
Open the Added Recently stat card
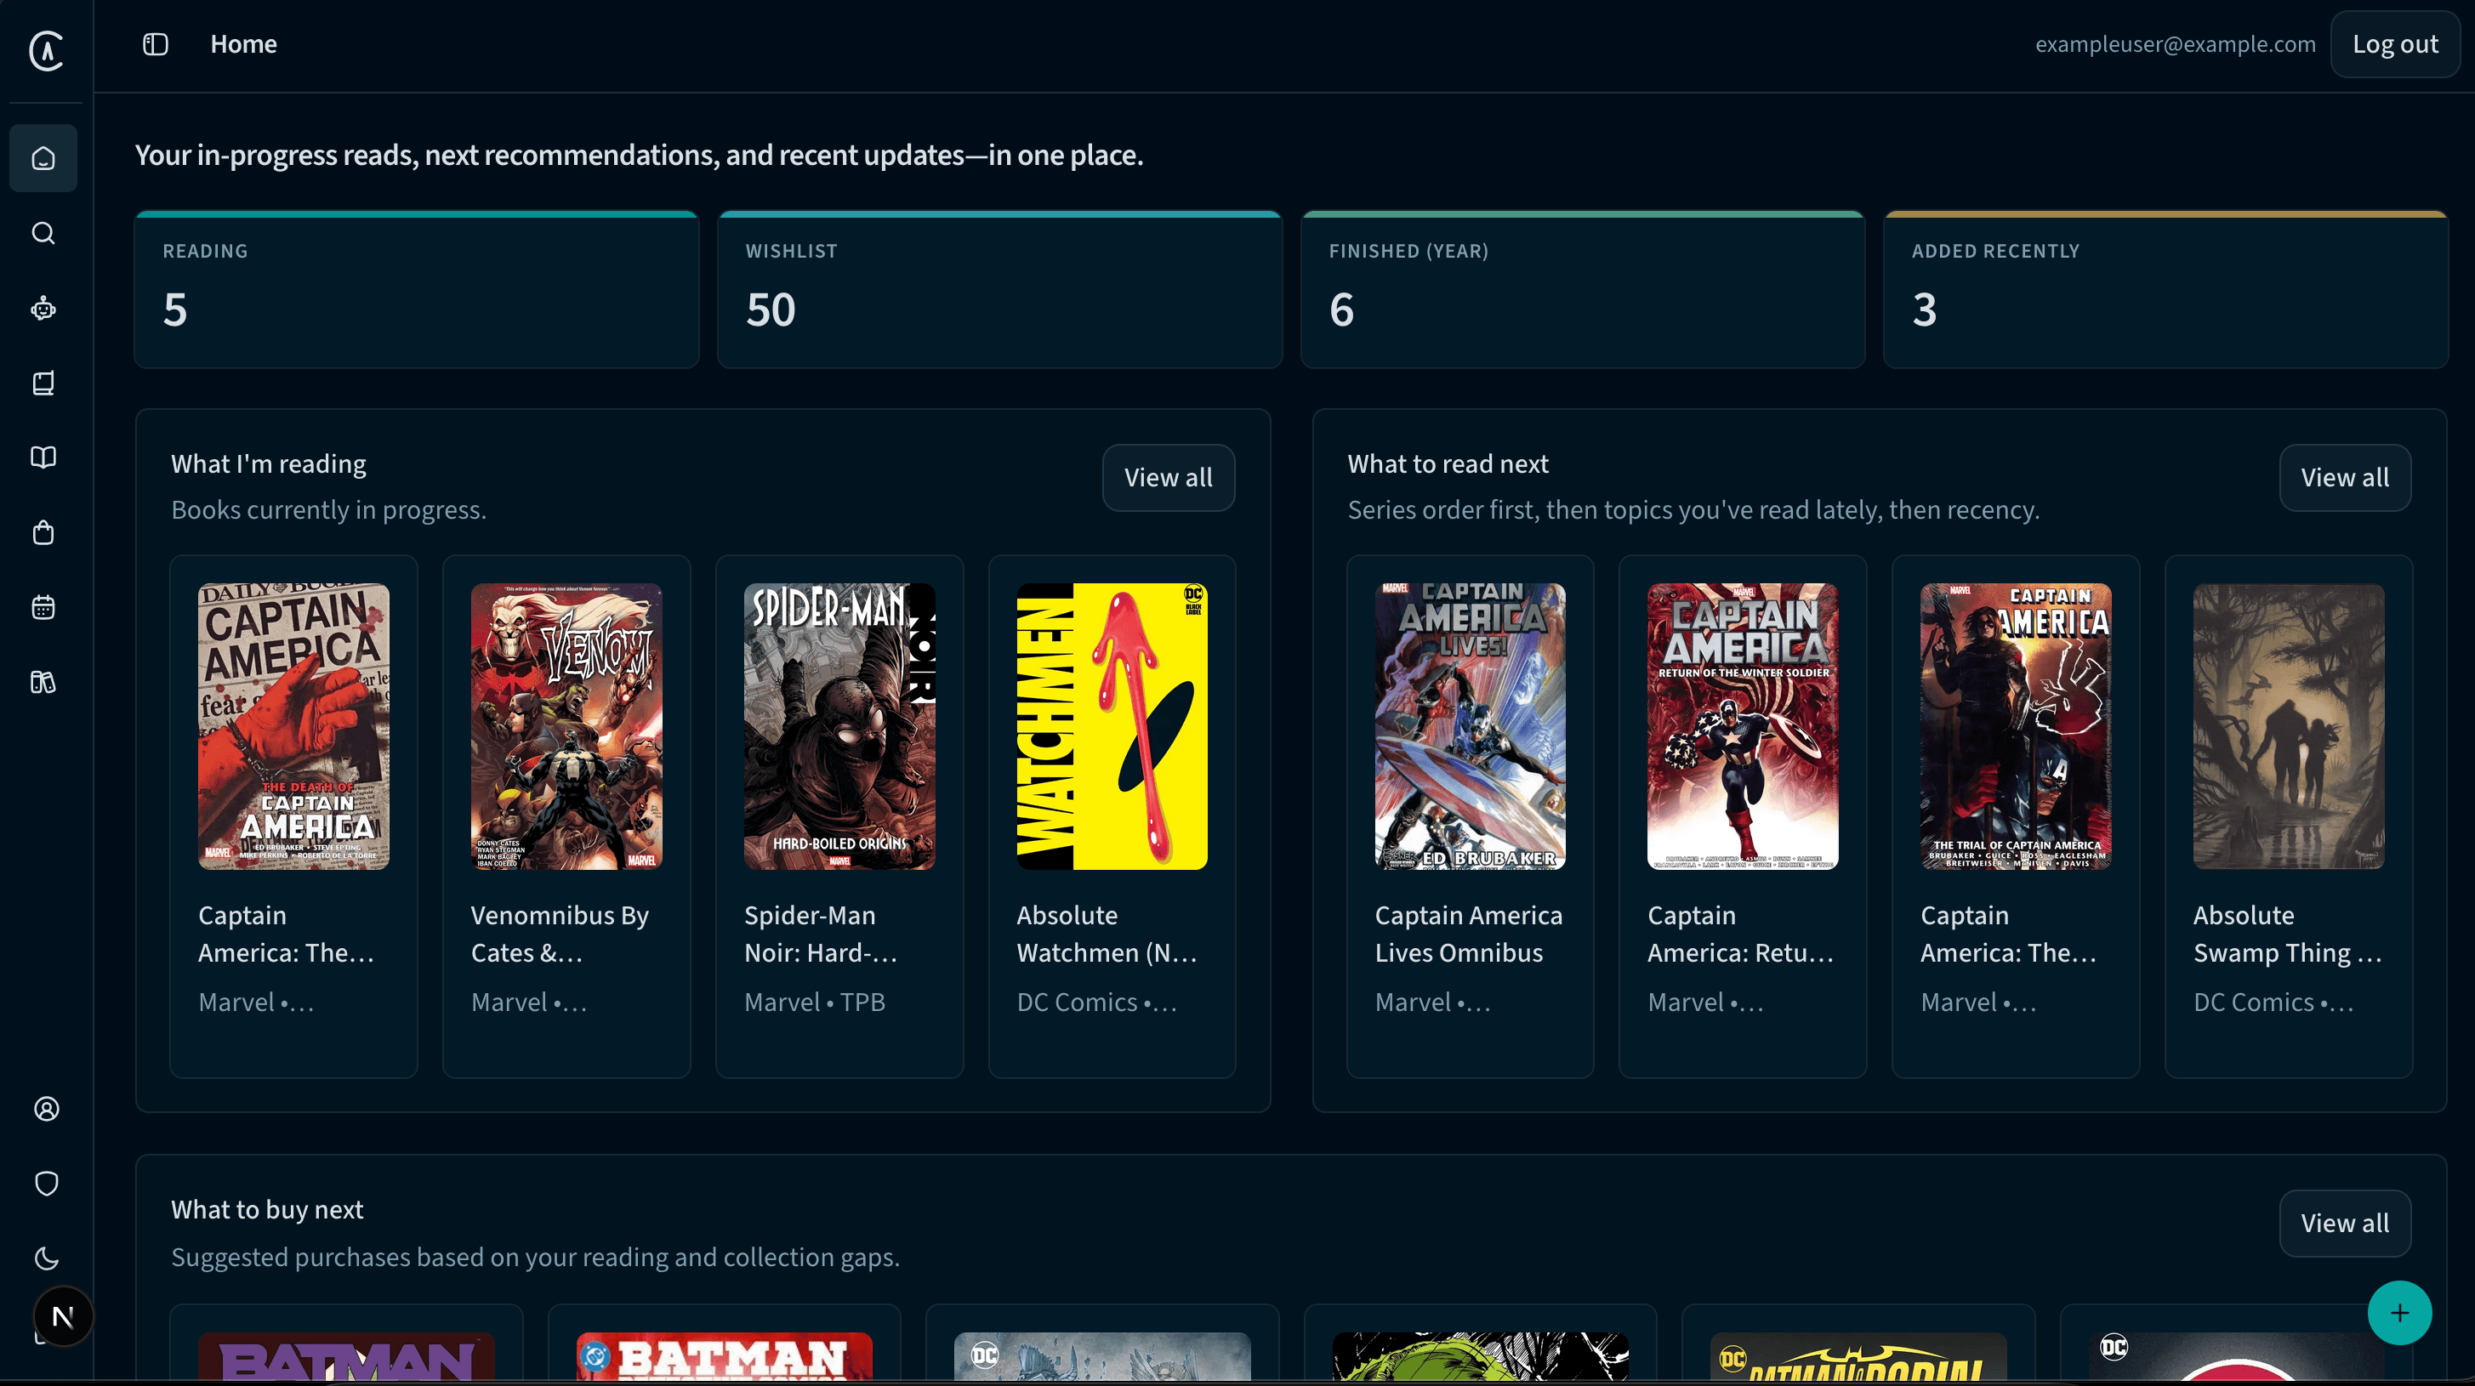(2165, 290)
